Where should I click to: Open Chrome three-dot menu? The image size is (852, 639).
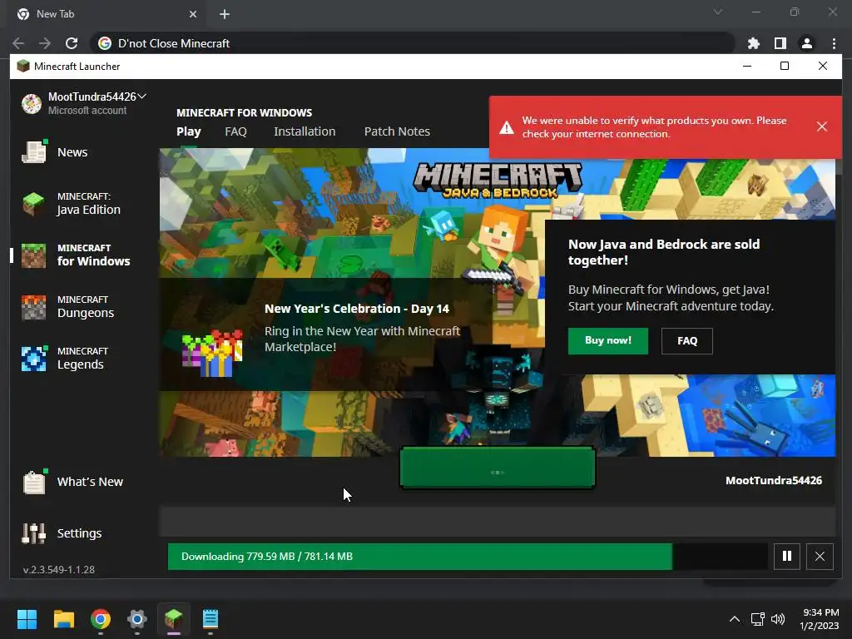click(x=834, y=43)
